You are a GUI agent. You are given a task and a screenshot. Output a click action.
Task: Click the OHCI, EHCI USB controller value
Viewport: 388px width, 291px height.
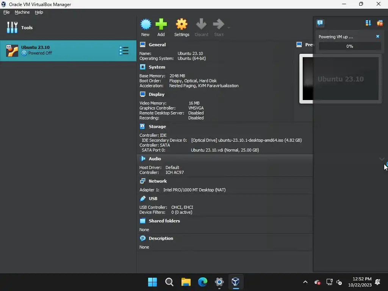[182, 207]
